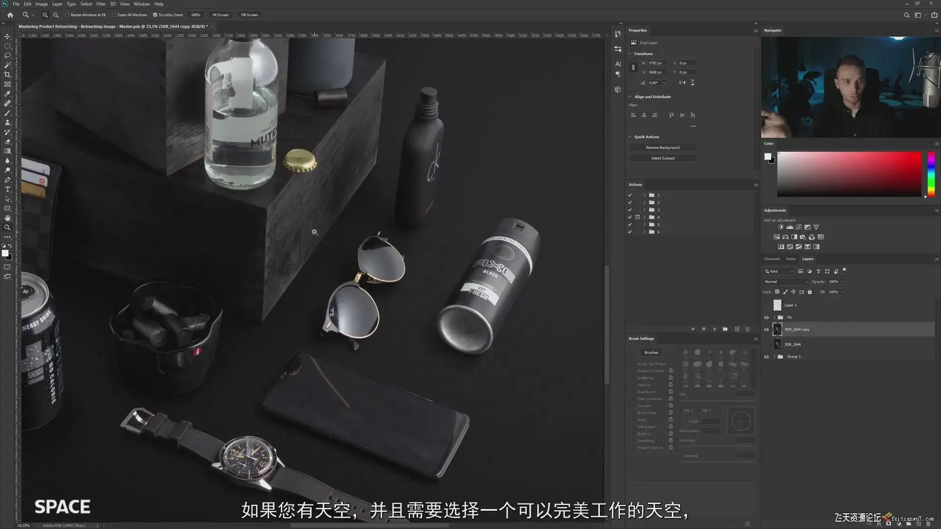Click the Select Subject button
The height and width of the screenshot is (529, 941).
(x=663, y=158)
